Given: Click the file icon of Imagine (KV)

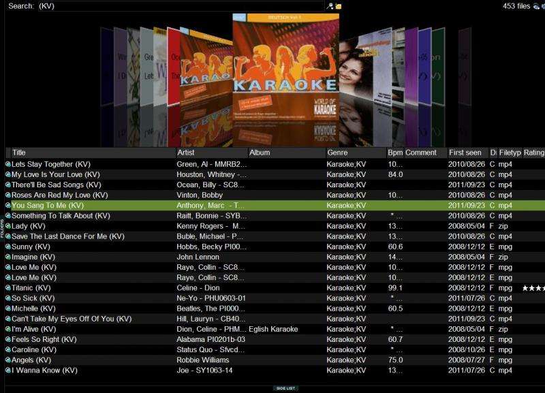Looking at the screenshot, I should coord(8,257).
